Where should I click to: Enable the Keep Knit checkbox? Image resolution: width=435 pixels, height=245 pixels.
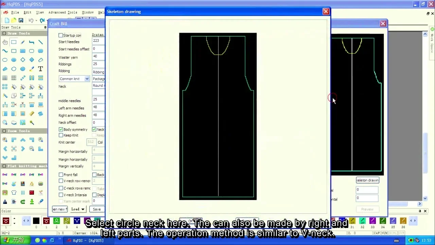pyautogui.click(x=61, y=135)
